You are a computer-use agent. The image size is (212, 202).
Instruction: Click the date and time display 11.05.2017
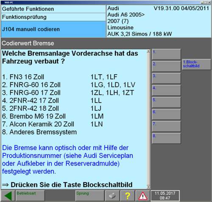(x=165, y=196)
